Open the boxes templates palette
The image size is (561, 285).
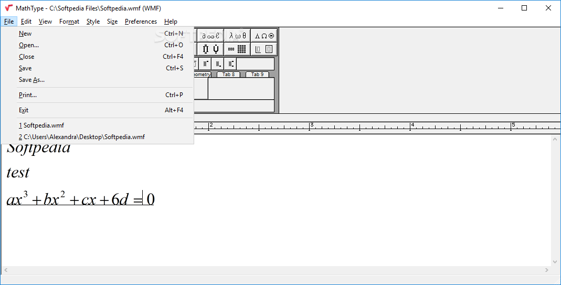(264, 49)
